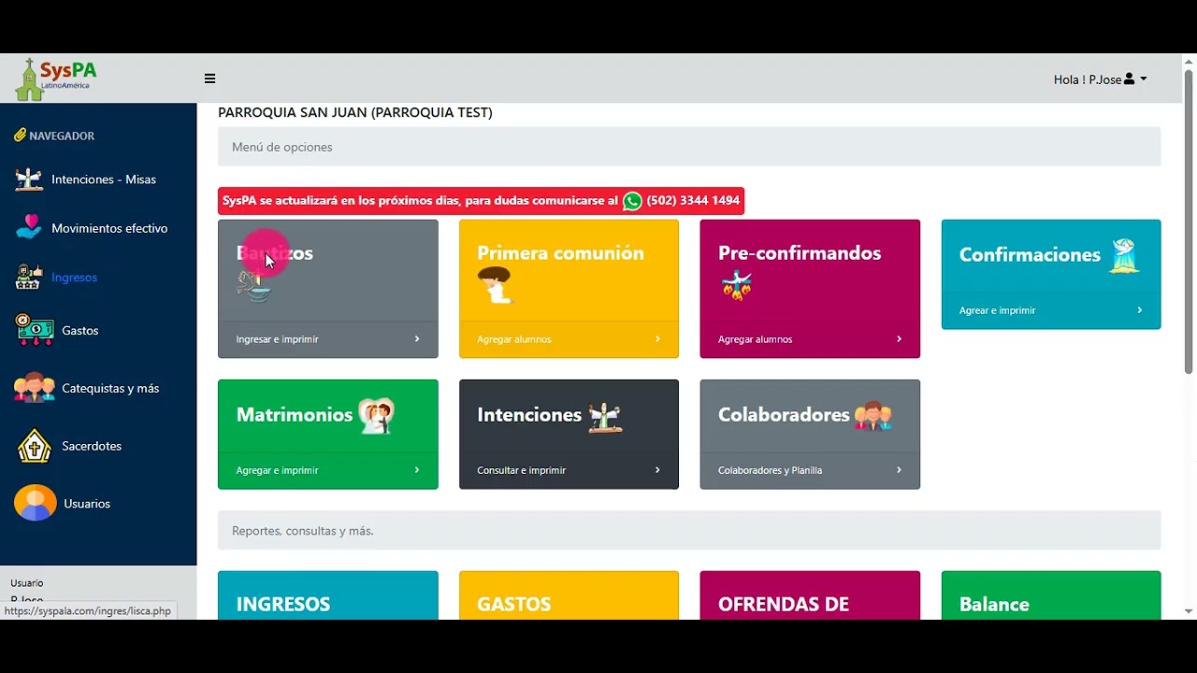1197x673 pixels.
Task: Click the Balance report card
Action: tap(1051, 595)
